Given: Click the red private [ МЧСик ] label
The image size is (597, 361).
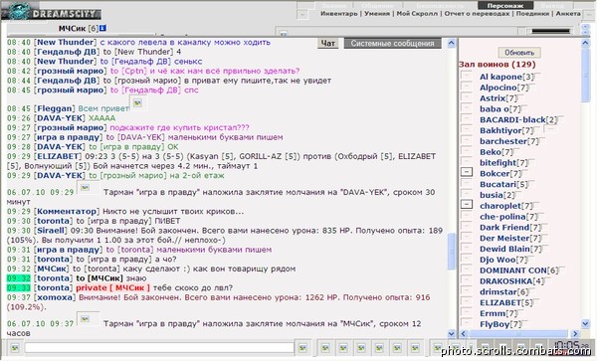Looking at the screenshot, I should tap(112, 288).
